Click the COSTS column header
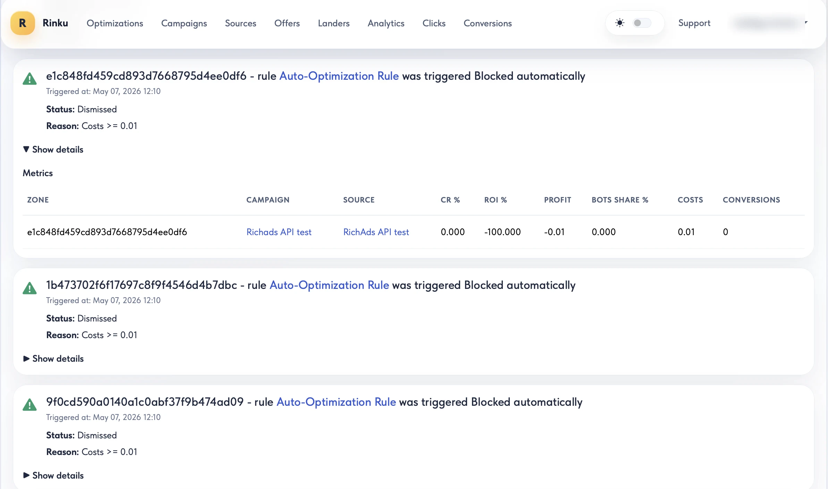Screen dimensions: 828x489 point(690,200)
